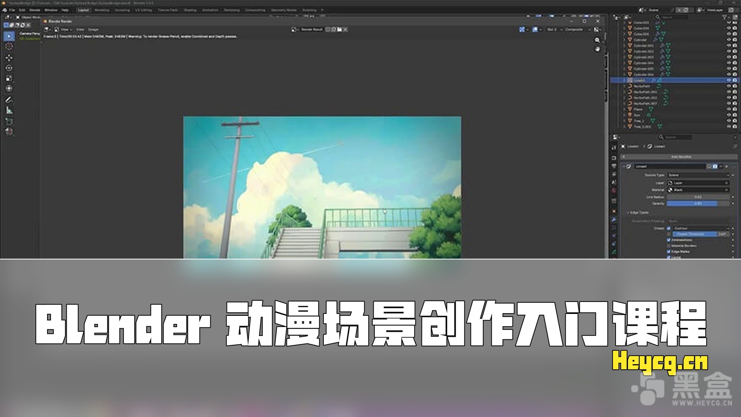Viewport: 741px width, 417px height.
Task: Collapse the Edge Types section
Action: (637, 212)
